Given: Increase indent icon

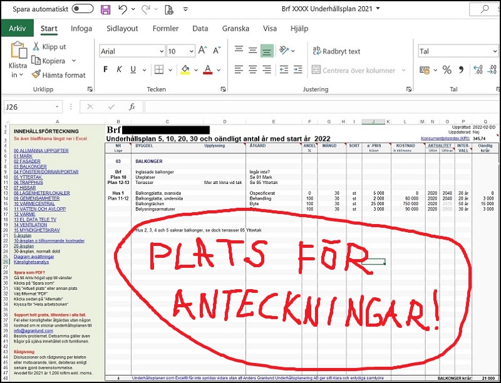Looking at the screenshot, I should click(x=298, y=69).
